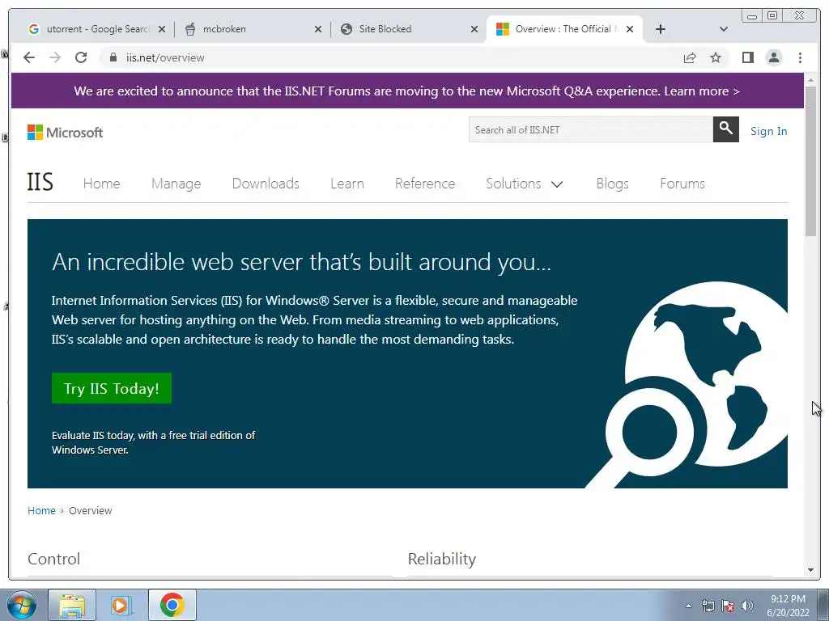
Task: Click the Try IIS Today! button
Action: (112, 388)
